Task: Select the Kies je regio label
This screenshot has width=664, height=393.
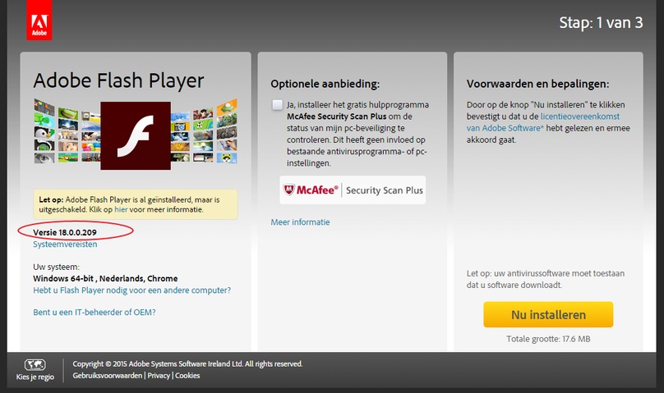Action: pos(35,377)
